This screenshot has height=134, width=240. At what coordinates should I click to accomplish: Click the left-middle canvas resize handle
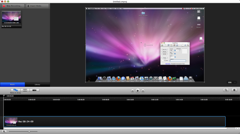click(x=86, y=45)
